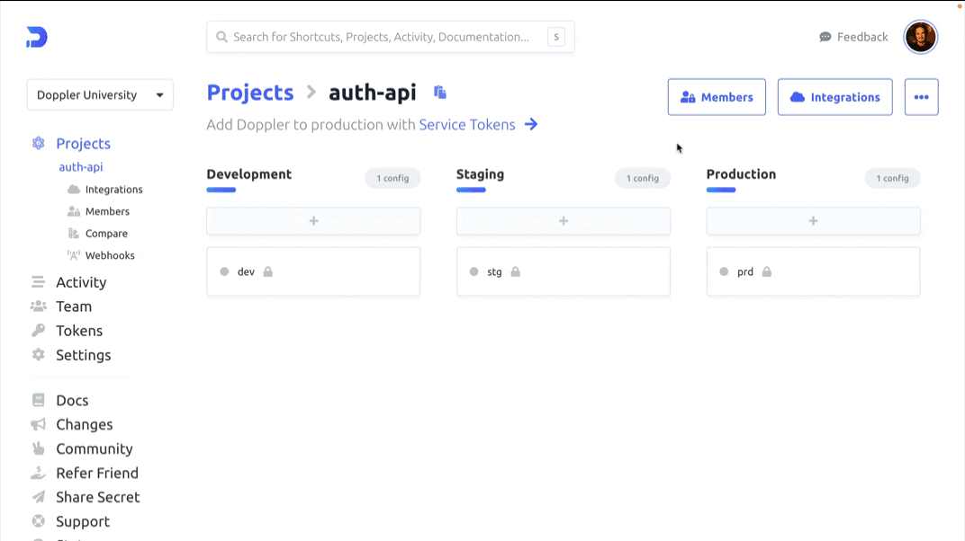Image resolution: width=965 pixels, height=541 pixels.
Task: Click the Projects breadcrumb link
Action: coord(250,92)
